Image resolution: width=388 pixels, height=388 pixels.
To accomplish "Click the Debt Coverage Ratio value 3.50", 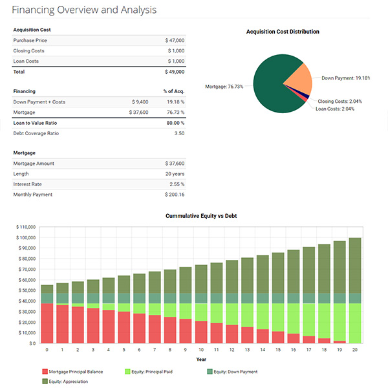I will (x=179, y=133).
